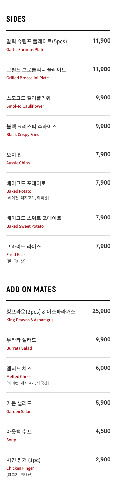
Task: Open the 아웃백 수프 Soup item
Action: (x=58, y=435)
